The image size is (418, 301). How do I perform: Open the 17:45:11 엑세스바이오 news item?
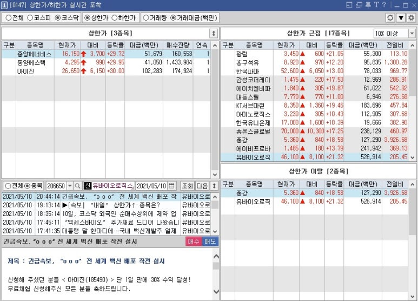point(107,223)
